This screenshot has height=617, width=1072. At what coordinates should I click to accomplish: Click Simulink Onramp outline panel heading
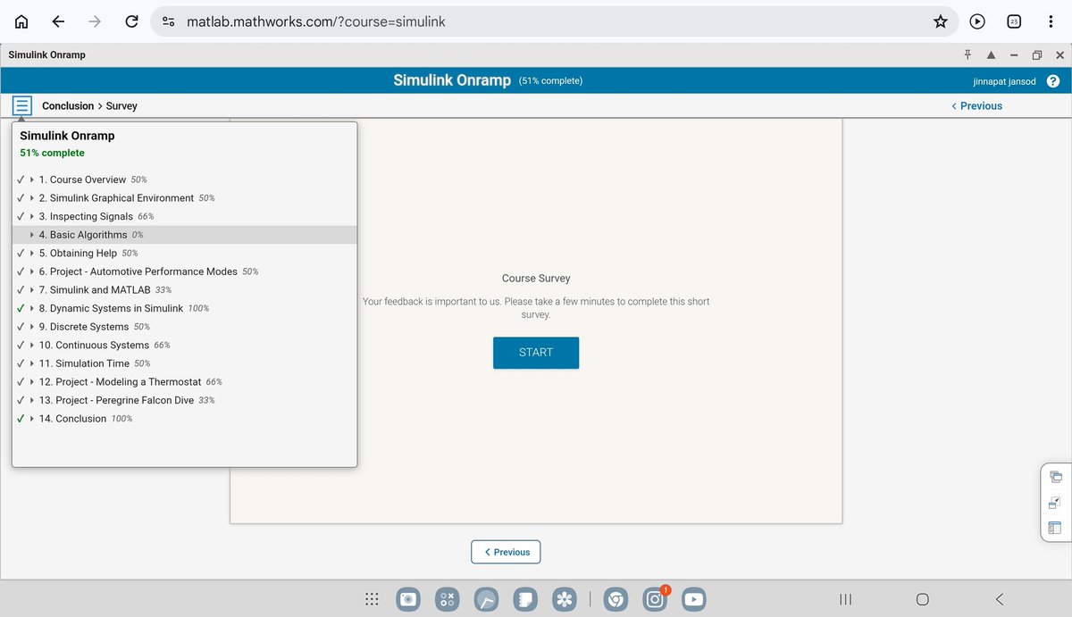pyautogui.click(x=67, y=136)
